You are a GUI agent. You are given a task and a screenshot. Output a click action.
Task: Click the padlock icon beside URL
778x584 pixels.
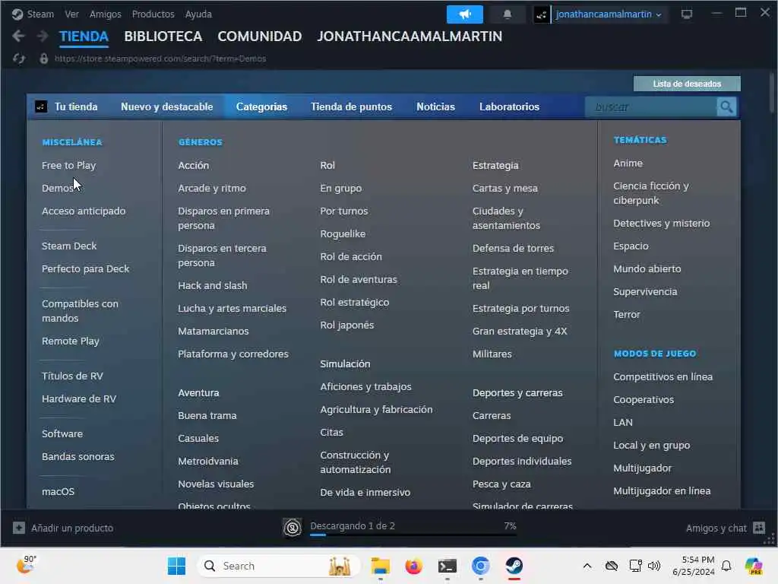coord(43,59)
